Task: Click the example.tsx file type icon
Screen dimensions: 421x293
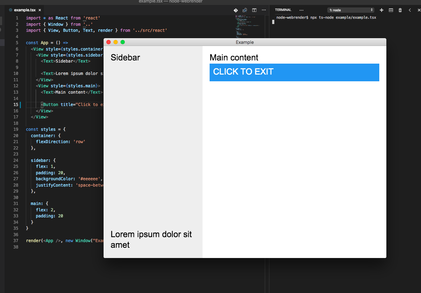Action: pyautogui.click(x=11, y=10)
